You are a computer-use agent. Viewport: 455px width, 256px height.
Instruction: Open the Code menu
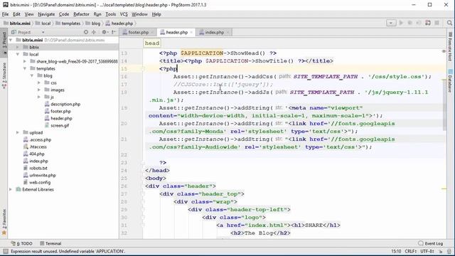coord(64,14)
